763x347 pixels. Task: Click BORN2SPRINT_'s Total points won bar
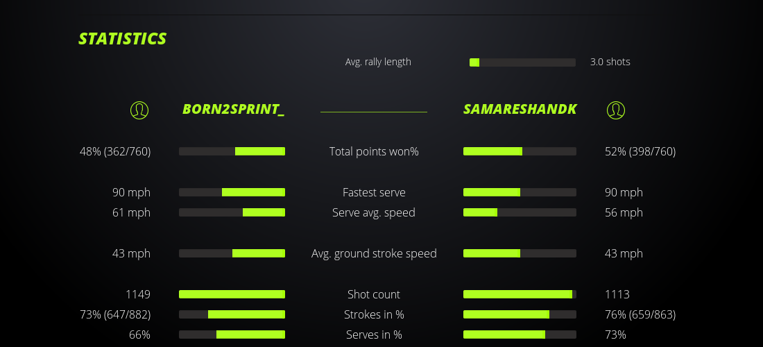232,151
